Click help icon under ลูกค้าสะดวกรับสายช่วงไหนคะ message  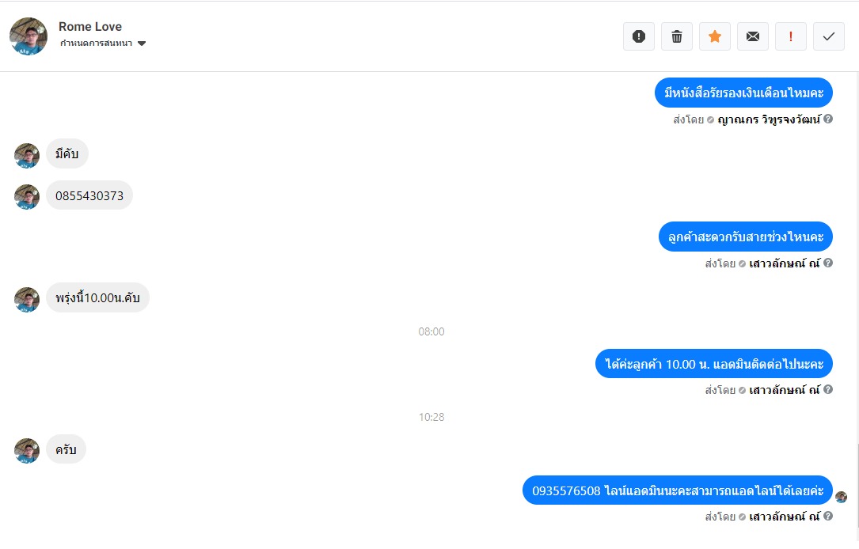(x=828, y=263)
